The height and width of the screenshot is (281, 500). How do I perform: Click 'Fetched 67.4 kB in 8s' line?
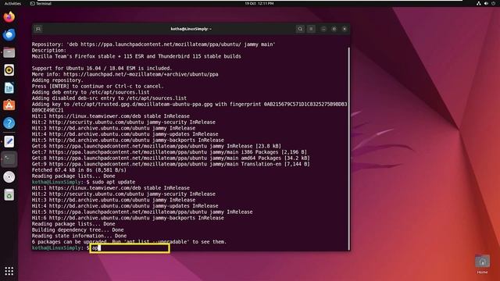click(x=79, y=170)
